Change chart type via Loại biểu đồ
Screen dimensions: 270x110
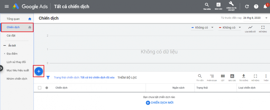coord(250,29)
